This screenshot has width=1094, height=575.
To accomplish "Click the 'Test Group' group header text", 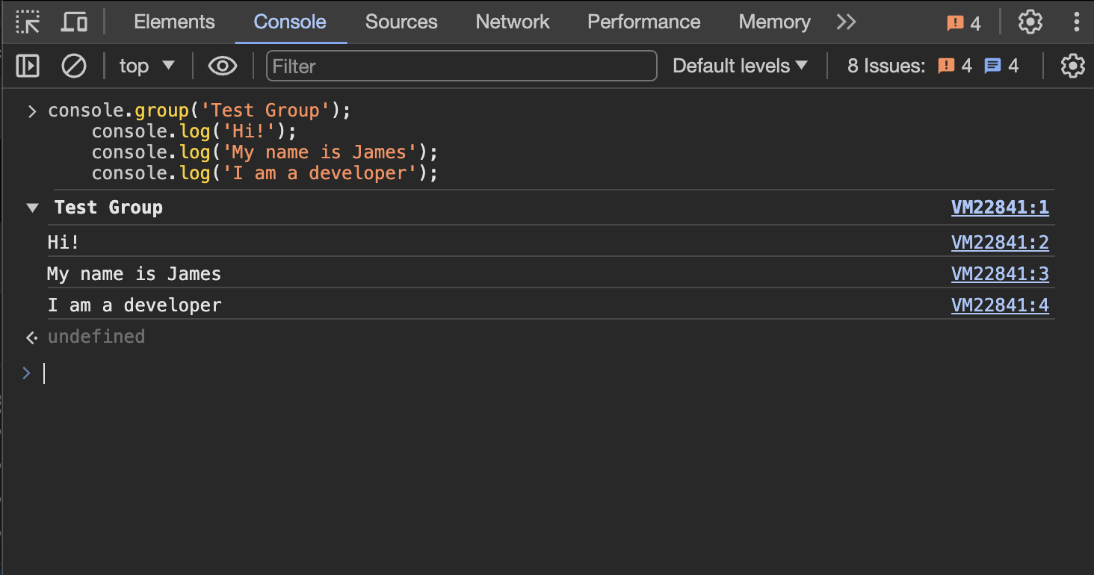I will (x=108, y=208).
